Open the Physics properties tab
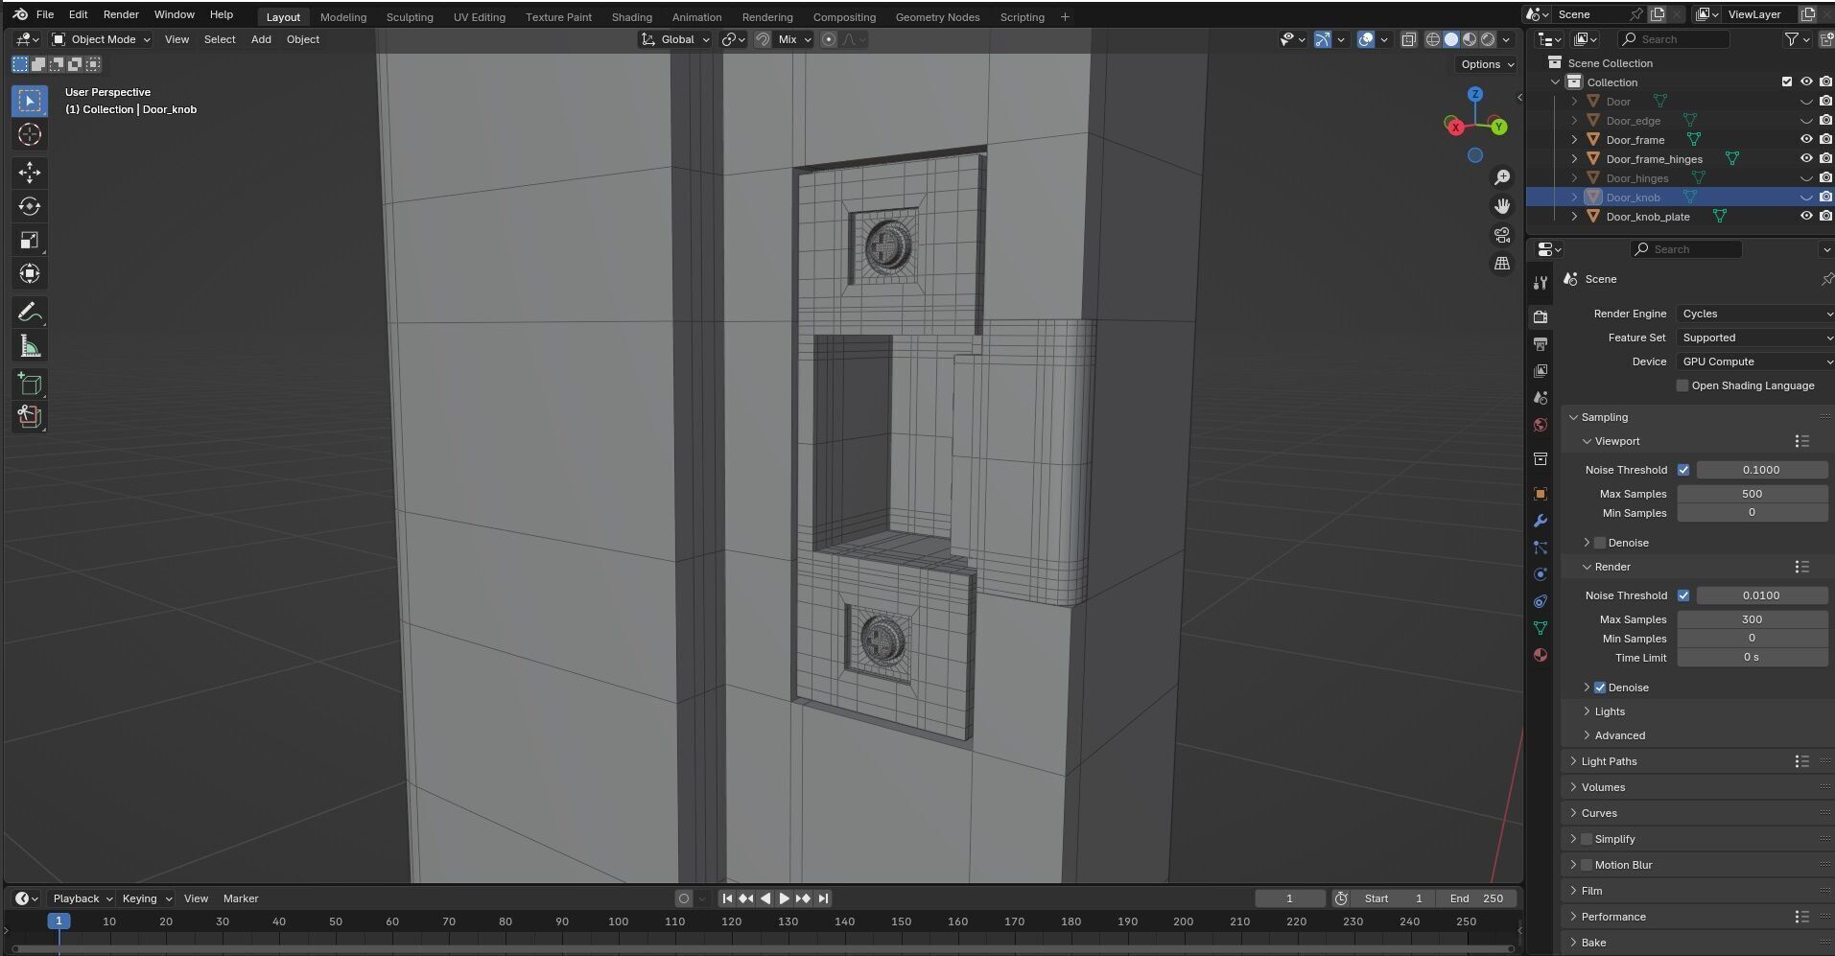The width and height of the screenshot is (1835, 956). pos(1541,574)
